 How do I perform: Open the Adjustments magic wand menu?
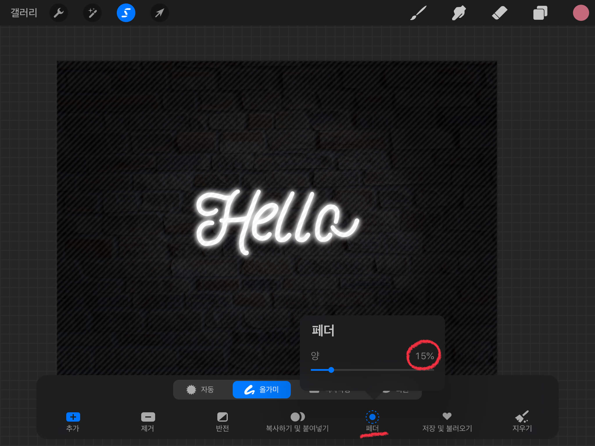click(x=92, y=13)
